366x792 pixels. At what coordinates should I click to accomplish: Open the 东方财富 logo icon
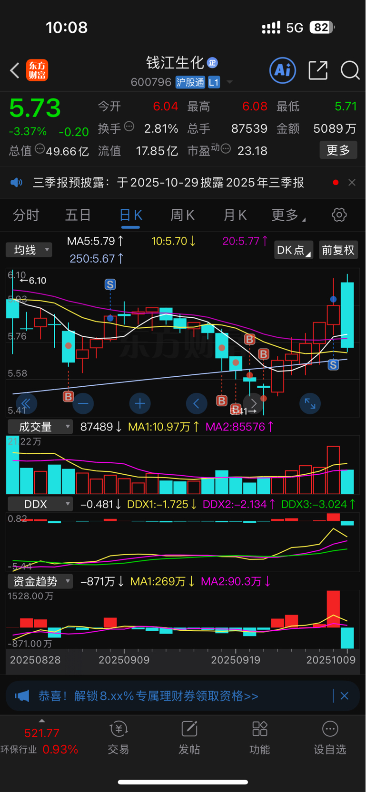click(x=37, y=70)
